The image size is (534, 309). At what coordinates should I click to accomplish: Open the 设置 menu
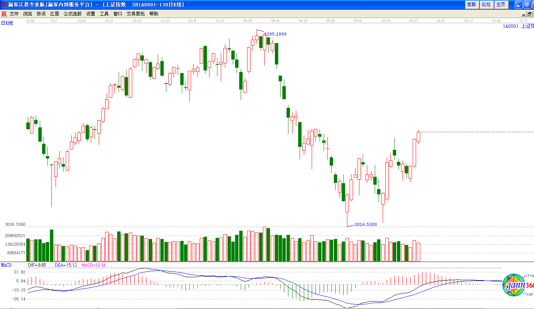pos(91,13)
